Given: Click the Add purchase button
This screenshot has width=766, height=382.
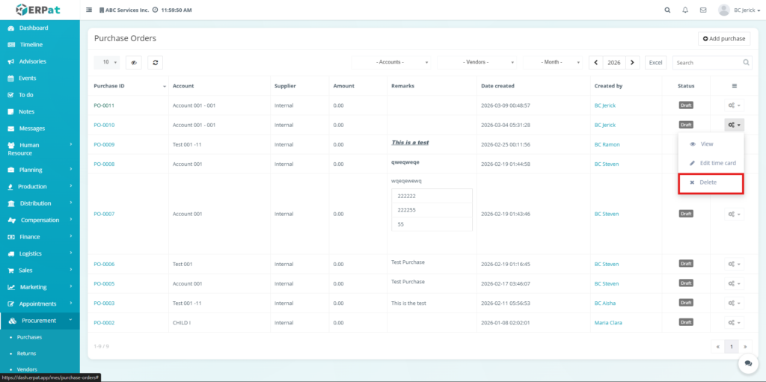Looking at the screenshot, I should 723,38.
